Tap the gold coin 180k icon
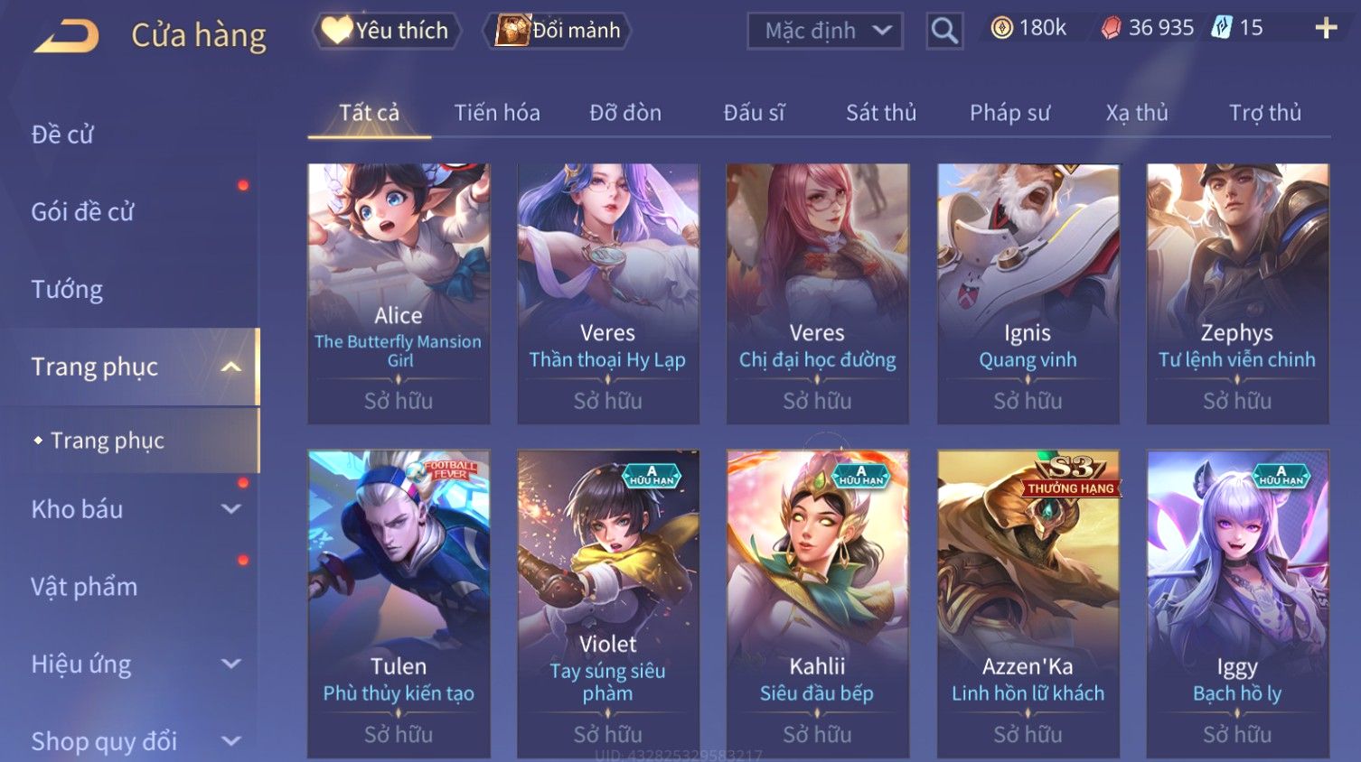The width and height of the screenshot is (1361, 762). coord(1001,28)
